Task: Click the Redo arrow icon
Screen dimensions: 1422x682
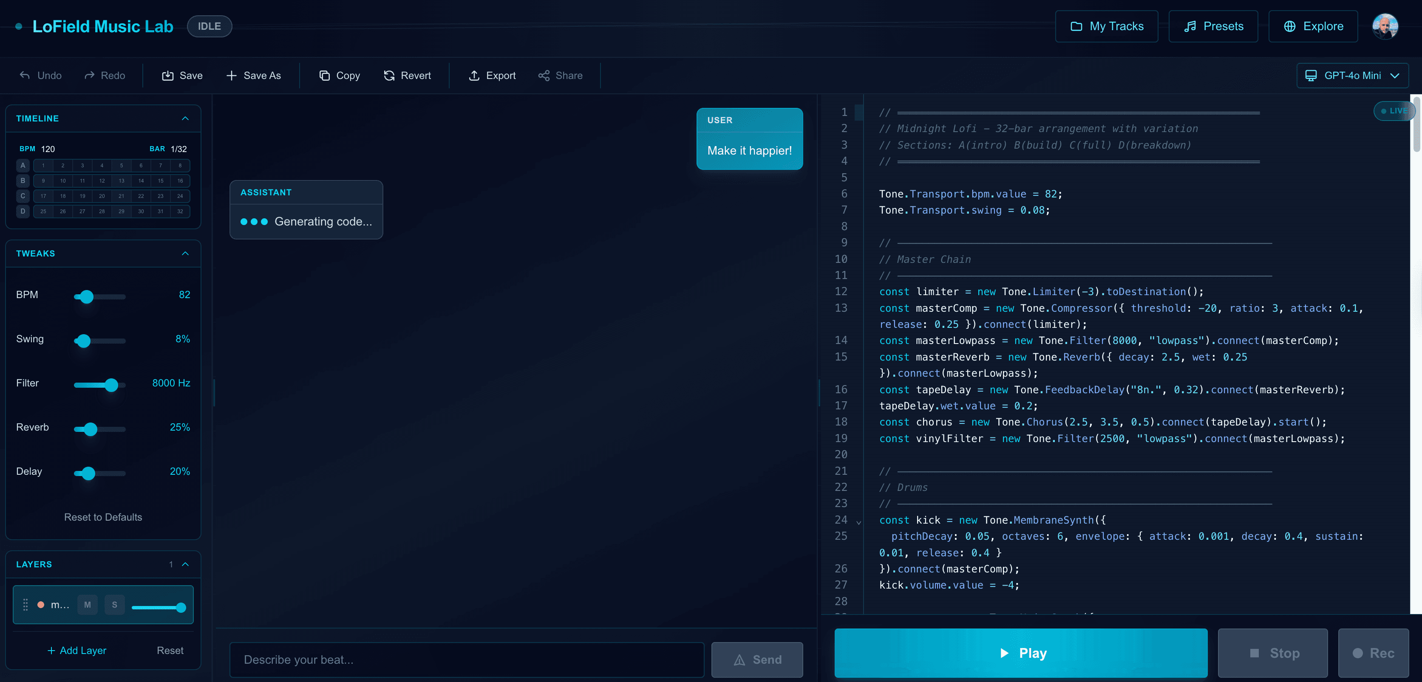Action: (89, 75)
